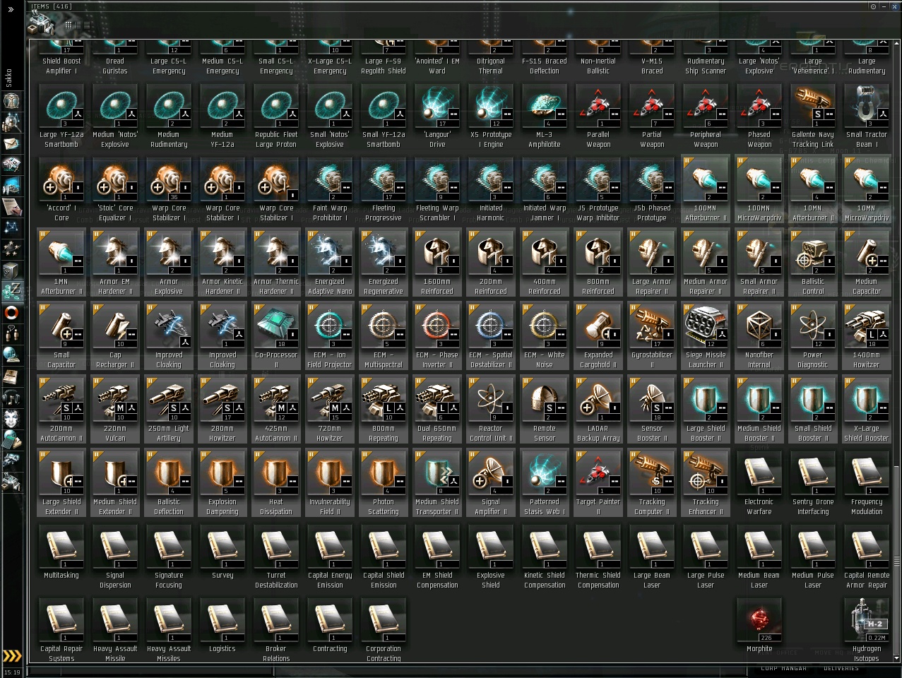Select the Sentry Drone Interfacing skillbook

click(813, 483)
